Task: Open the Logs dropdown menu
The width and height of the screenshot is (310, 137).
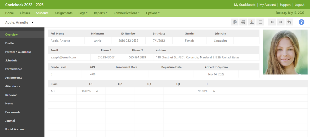Action: (83, 13)
